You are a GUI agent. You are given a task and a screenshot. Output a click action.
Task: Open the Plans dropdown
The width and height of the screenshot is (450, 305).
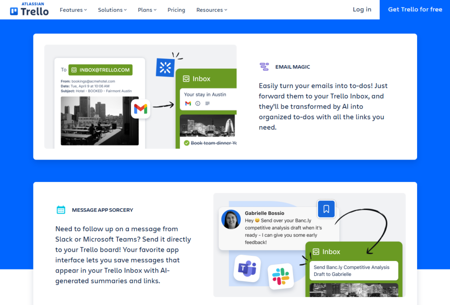click(147, 10)
